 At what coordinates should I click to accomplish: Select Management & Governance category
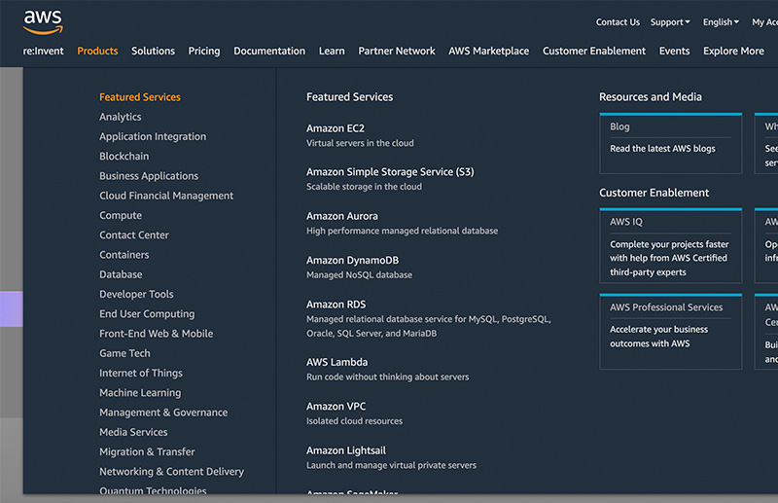[163, 413]
